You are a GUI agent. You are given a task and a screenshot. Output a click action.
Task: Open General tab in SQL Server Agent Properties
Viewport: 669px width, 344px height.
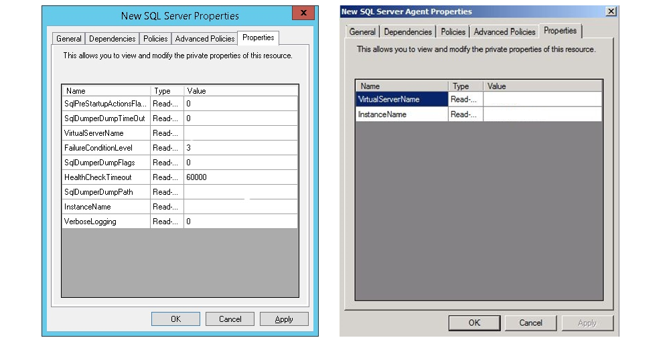point(362,32)
